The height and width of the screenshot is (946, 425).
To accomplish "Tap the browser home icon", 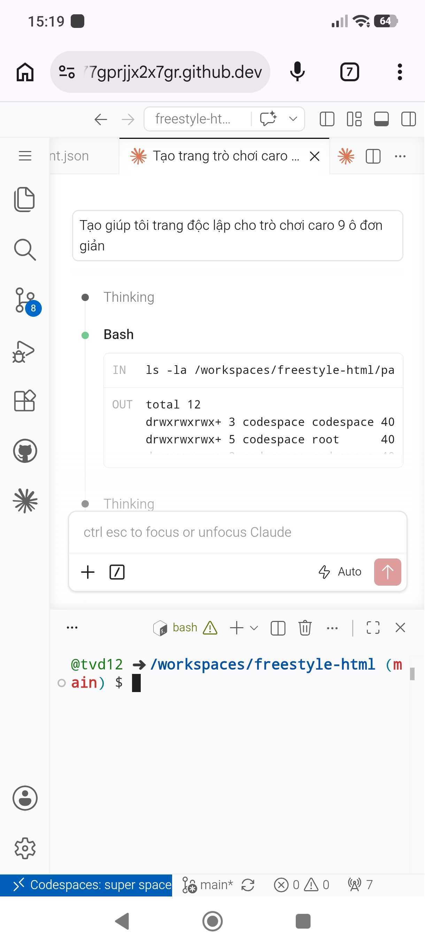I will pyautogui.click(x=25, y=72).
